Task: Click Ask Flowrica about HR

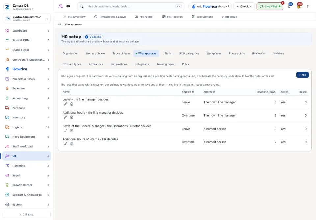Action: tap(210, 6)
